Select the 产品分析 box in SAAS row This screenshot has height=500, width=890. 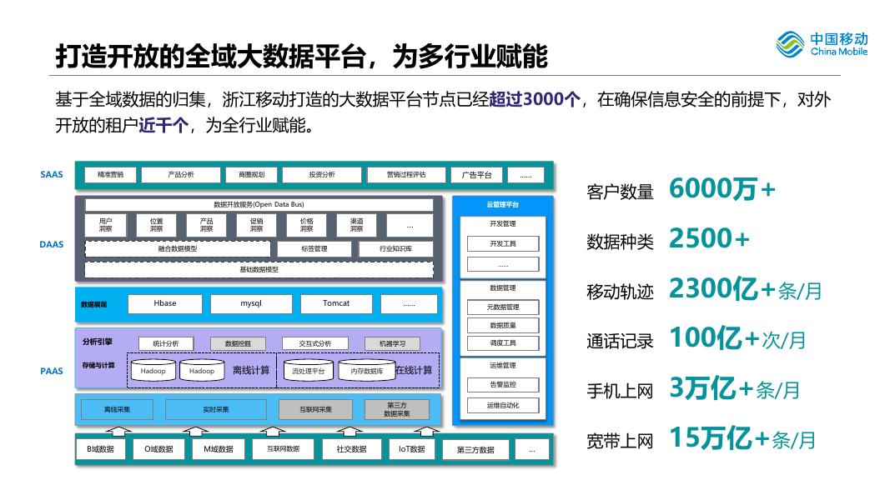click(x=180, y=175)
